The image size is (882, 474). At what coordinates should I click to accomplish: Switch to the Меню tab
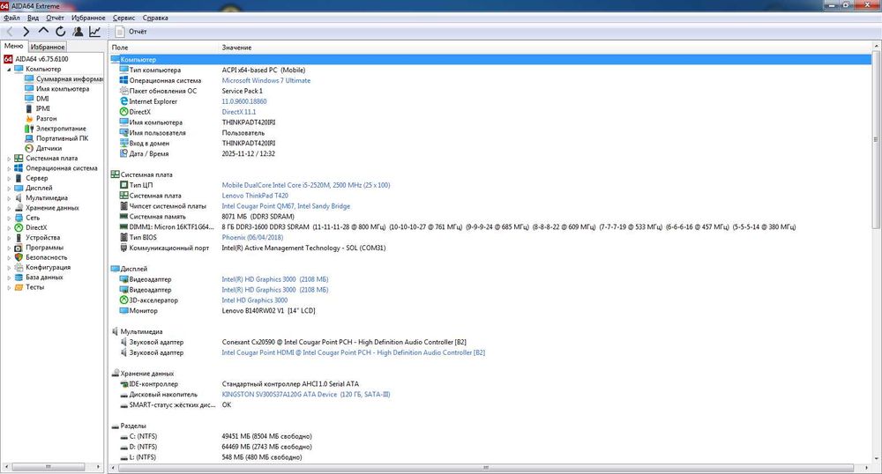click(x=13, y=46)
